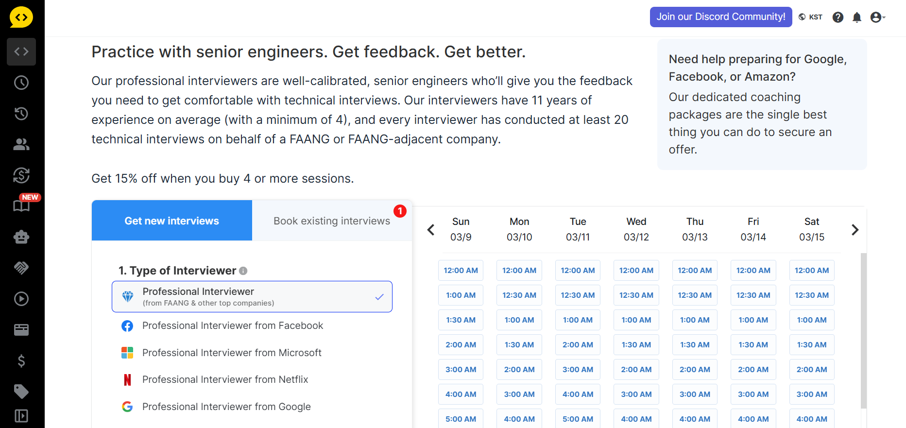Go to previous week with left chevron

tap(431, 230)
